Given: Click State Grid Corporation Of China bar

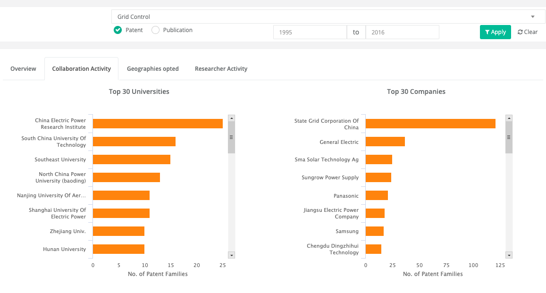Looking at the screenshot, I should coord(430,124).
